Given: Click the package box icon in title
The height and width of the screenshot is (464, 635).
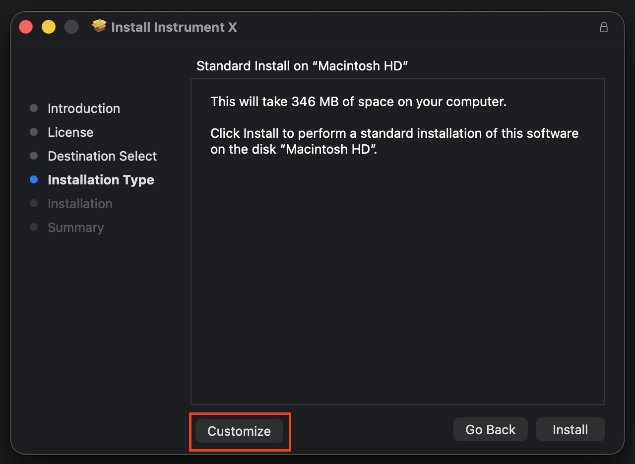Looking at the screenshot, I should coord(99,26).
